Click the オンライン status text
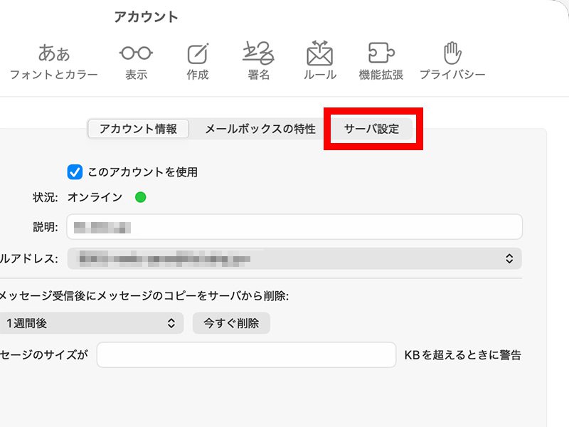 tap(95, 197)
